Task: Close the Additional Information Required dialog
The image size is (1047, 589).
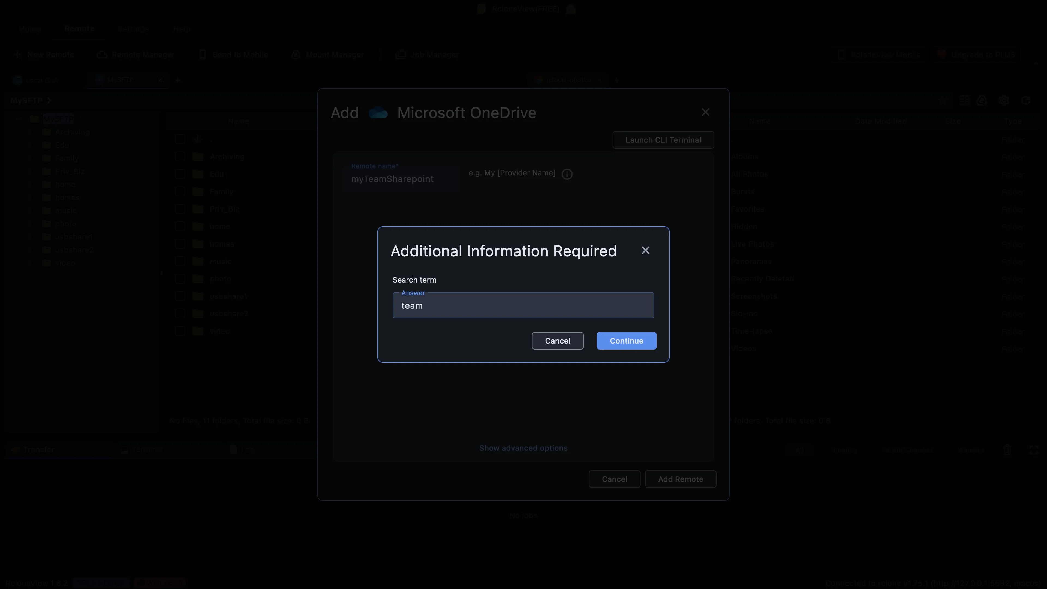Action: (645, 250)
